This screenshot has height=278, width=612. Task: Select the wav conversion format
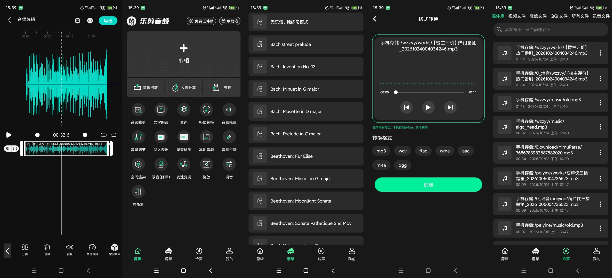402,151
